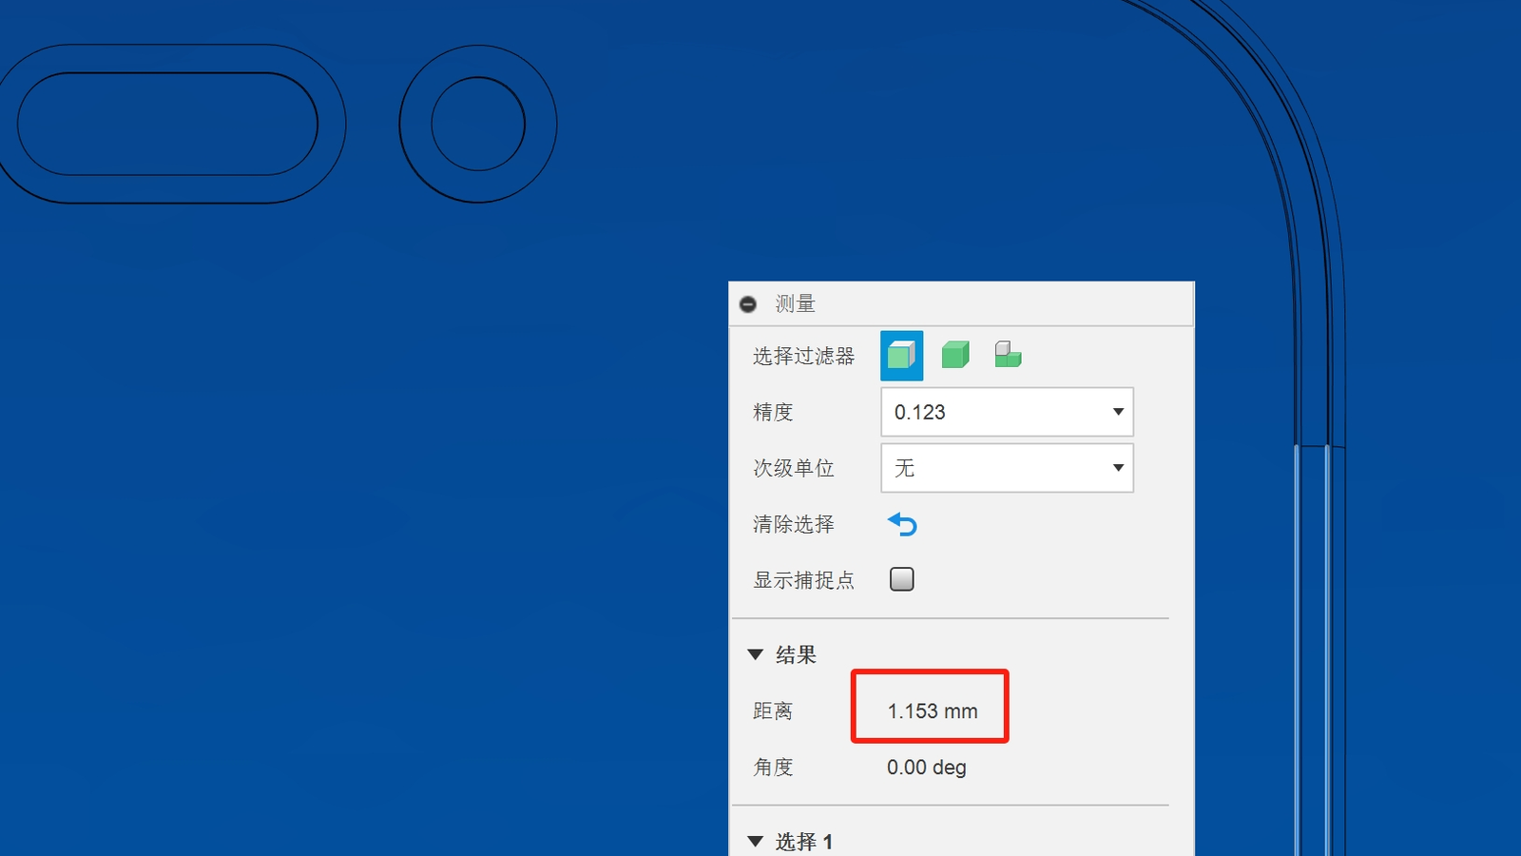Screen dimensions: 1521x856
Task: Collapse the 选择 1 section
Action: pos(756,842)
